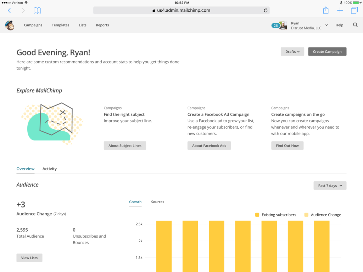Click 'Create a Facebook Ad Campaign' heading
Image resolution: width=363 pixels, height=272 pixels.
[x=218, y=114]
